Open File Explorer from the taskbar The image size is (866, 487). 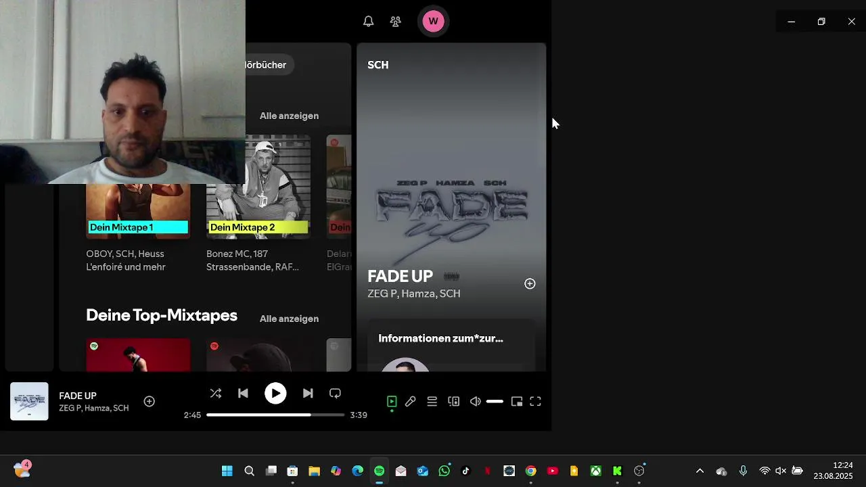(314, 471)
